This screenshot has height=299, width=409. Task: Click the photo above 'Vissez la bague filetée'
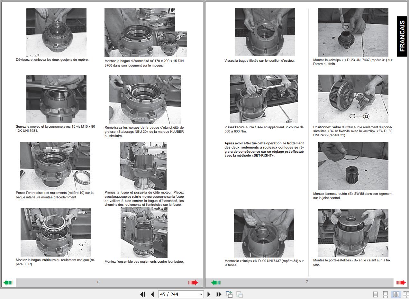click(265, 32)
